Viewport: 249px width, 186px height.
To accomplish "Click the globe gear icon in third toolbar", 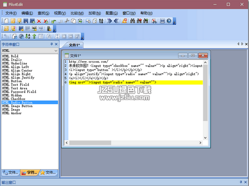I will 21,36.
